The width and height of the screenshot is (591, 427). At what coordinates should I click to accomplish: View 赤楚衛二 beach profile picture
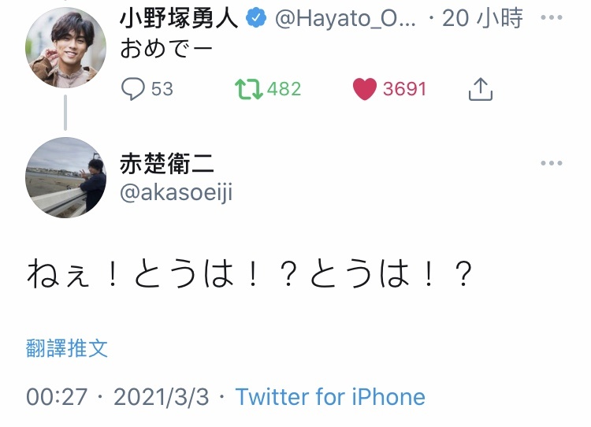65,177
